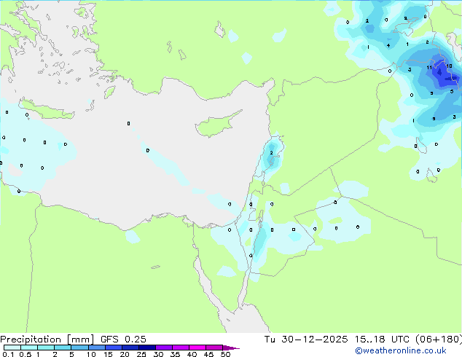Click the 40–45 mm magenta legend swatch
The height and width of the screenshot is (357, 462).
(197, 348)
